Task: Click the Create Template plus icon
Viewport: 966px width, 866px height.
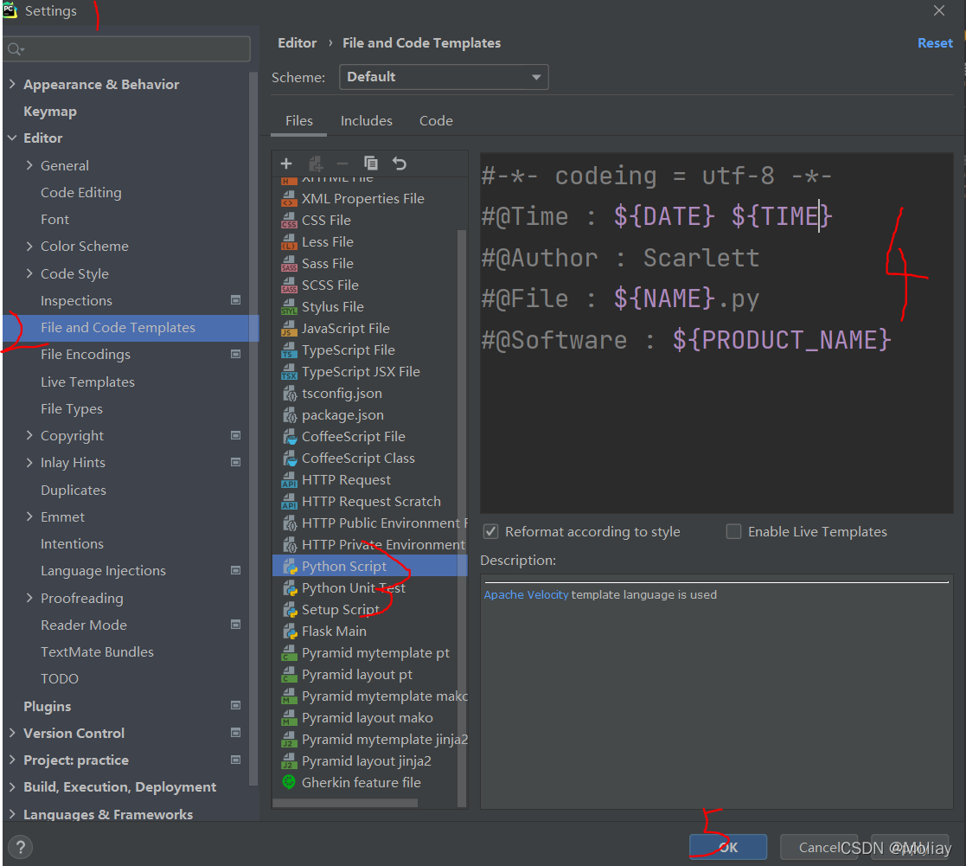Action: click(286, 164)
